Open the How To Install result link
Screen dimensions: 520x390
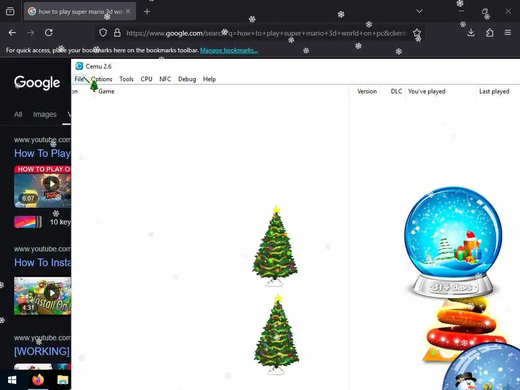(x=43, y=263)
